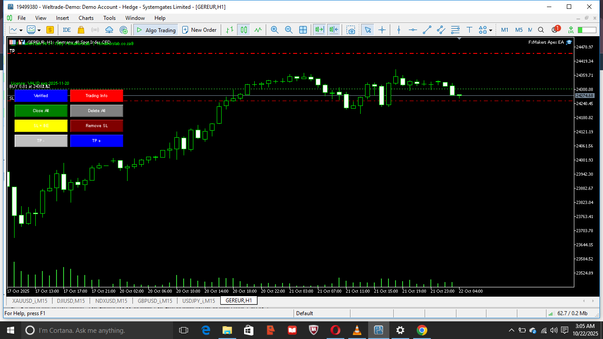Screen dimensions: 603x339
Task: Open the Market via shopping bag icon
Action: [80, 30]
